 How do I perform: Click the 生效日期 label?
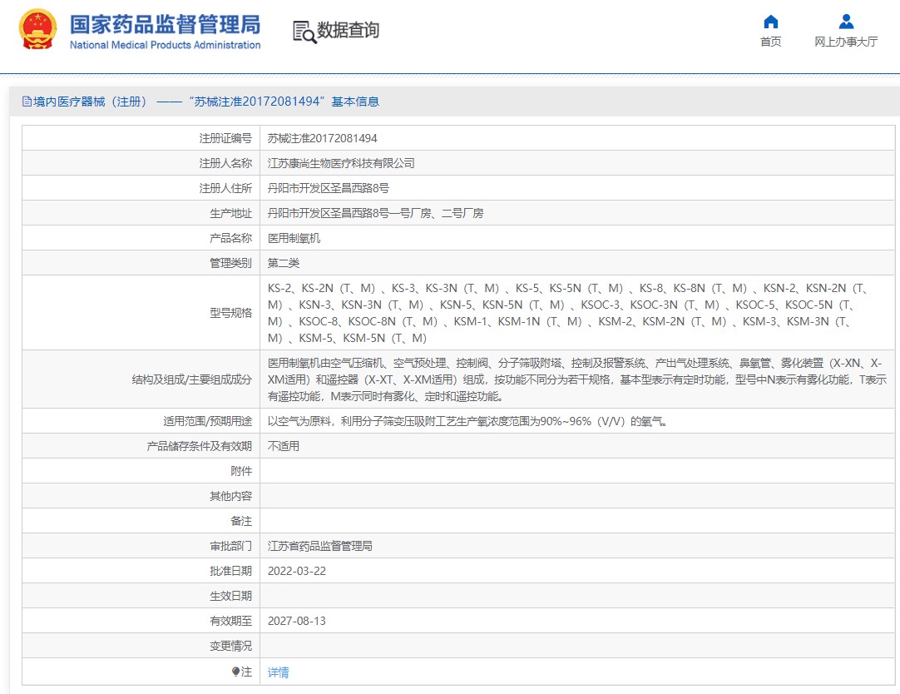(x=230, y=596)
